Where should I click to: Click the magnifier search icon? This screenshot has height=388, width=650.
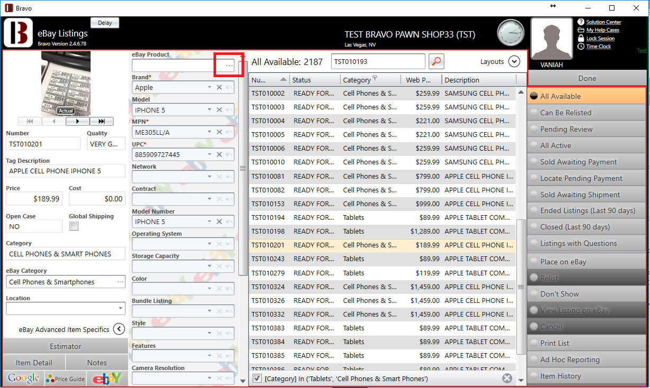(x=436, y=61)
